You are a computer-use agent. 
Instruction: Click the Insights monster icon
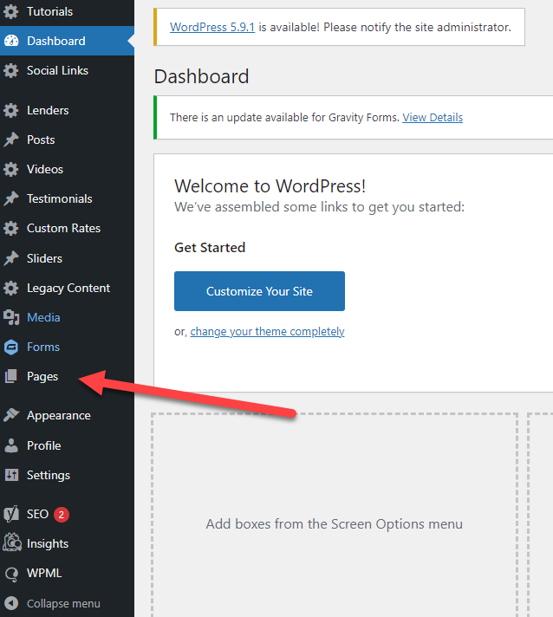[12, 542]
